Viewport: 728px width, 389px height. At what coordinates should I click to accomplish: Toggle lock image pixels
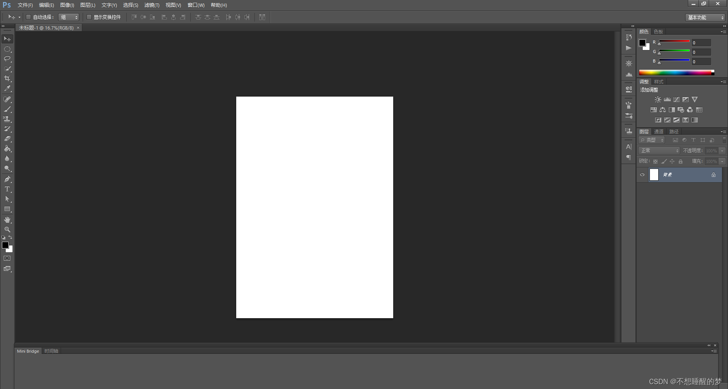[664, 161]
